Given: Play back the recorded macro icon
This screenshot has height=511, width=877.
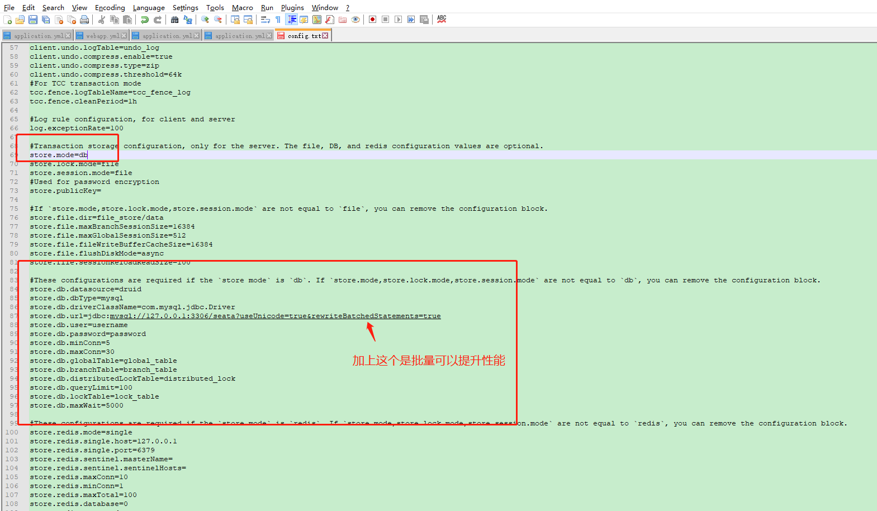Looking at the screenshot, I should coord(398,20).
